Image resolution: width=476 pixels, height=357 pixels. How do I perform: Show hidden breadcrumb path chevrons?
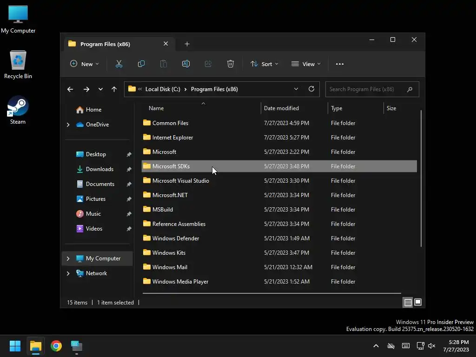click(140, 89)
